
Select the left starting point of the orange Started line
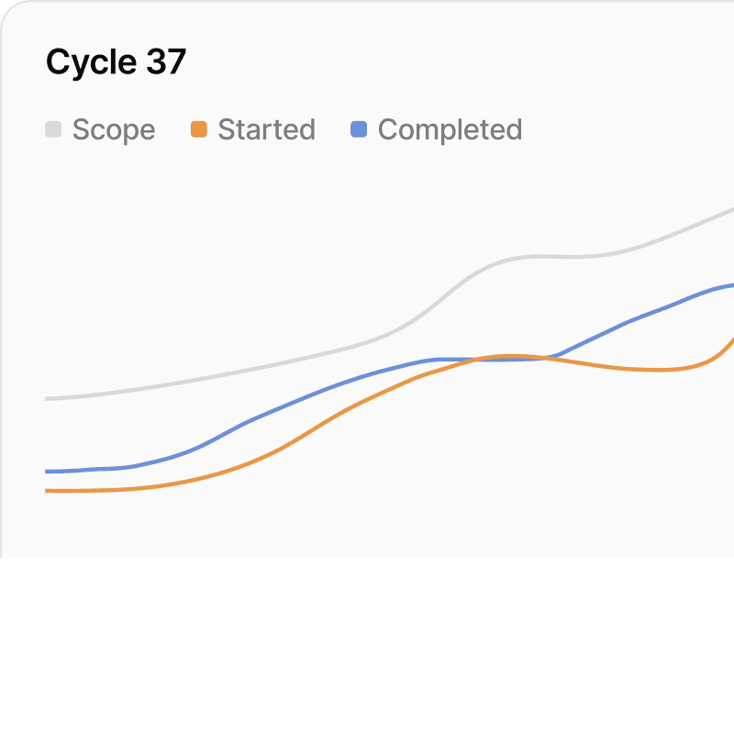[47, 491]
